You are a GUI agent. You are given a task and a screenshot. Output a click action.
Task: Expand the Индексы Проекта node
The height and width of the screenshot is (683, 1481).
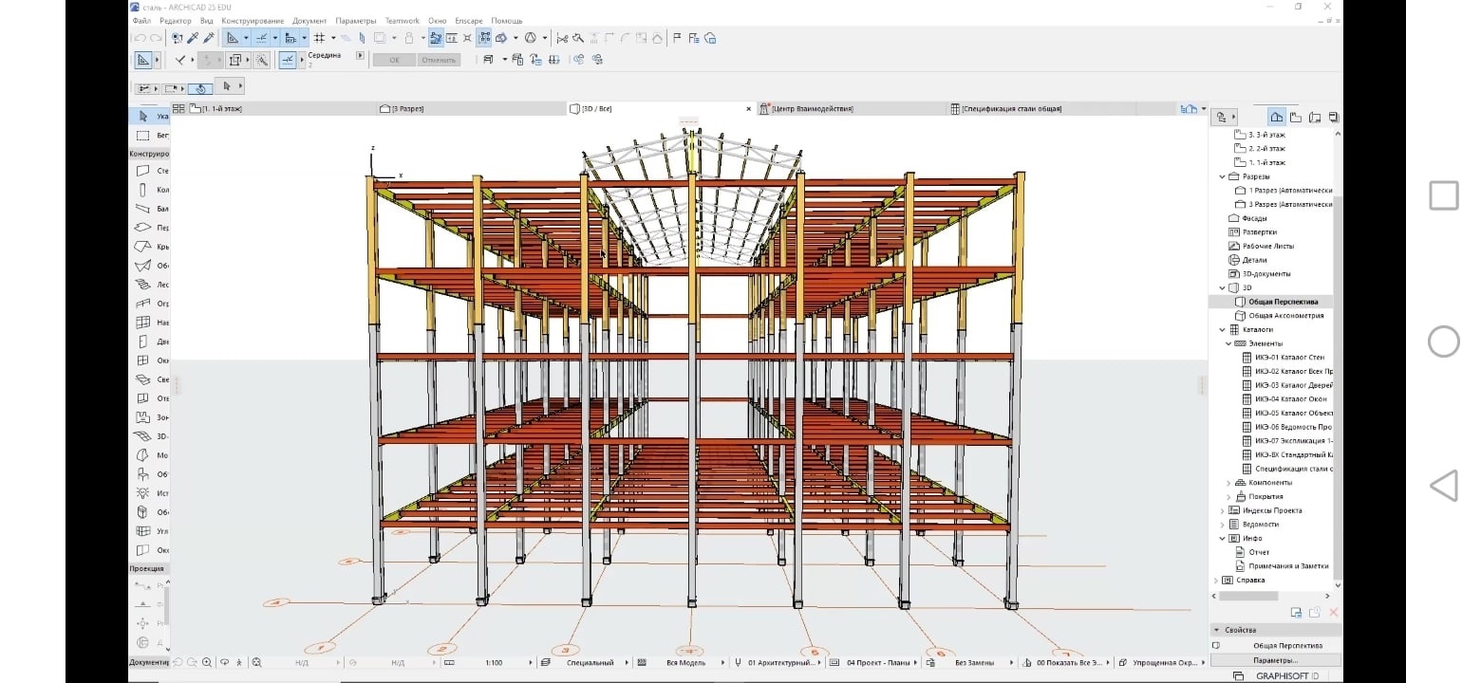coord(1222,510)
